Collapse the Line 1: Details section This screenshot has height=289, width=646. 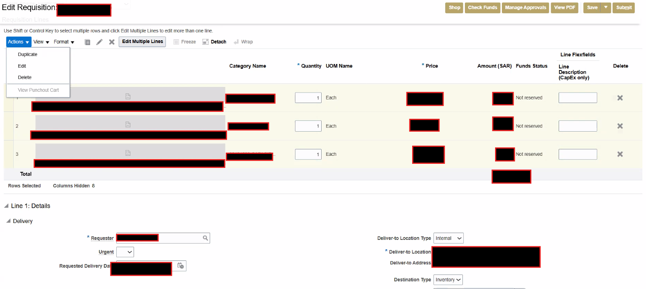pyautogui.click(x=6, y=206)
